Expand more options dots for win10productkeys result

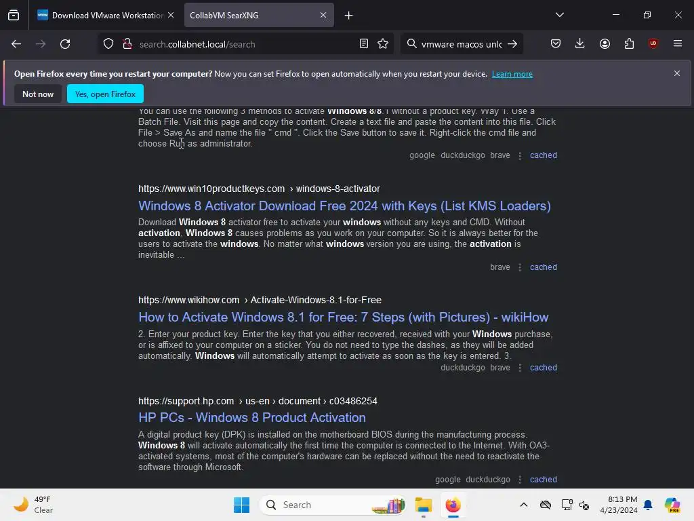520,267
